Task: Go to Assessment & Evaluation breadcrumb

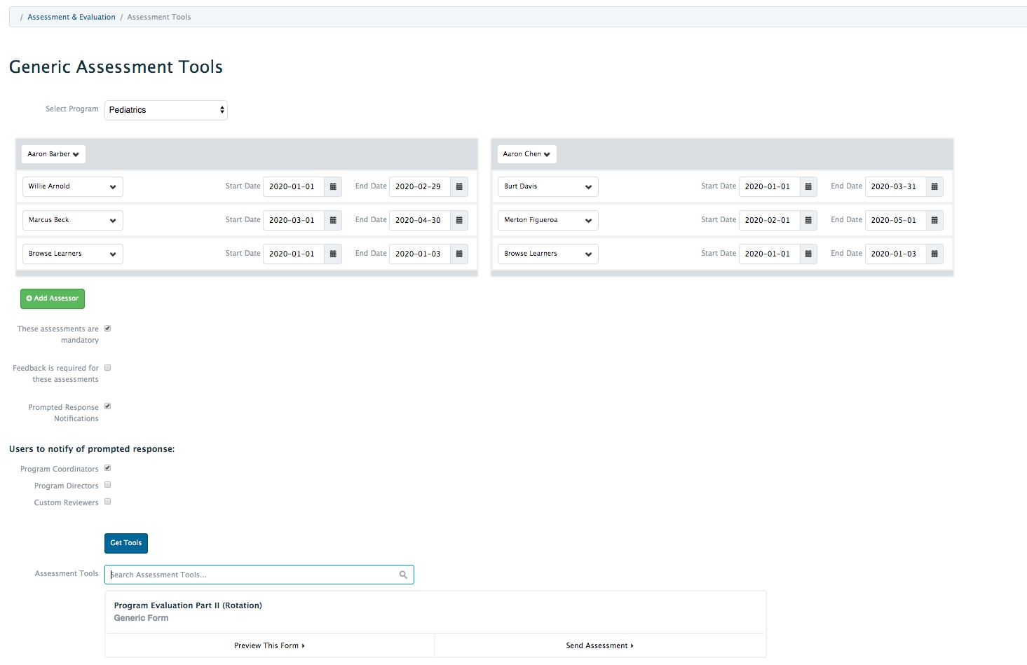Action: pos(72,17)
